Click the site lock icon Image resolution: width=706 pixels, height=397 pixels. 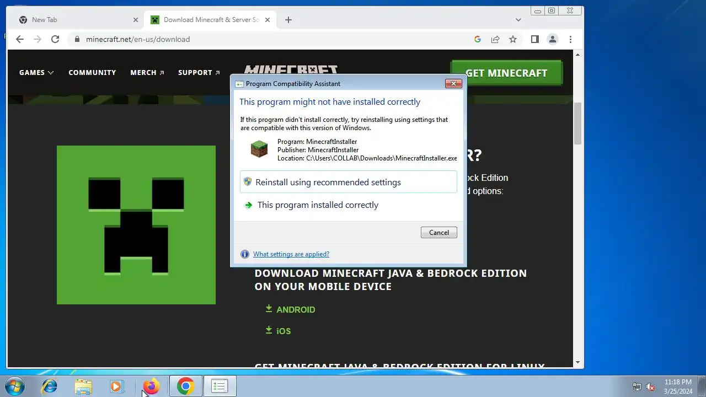click(77, 39)
